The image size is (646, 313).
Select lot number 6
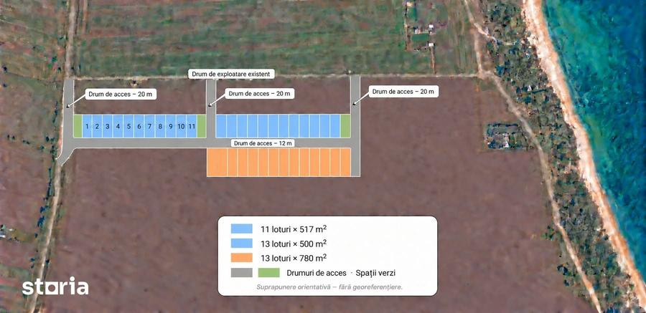point(139,126)
